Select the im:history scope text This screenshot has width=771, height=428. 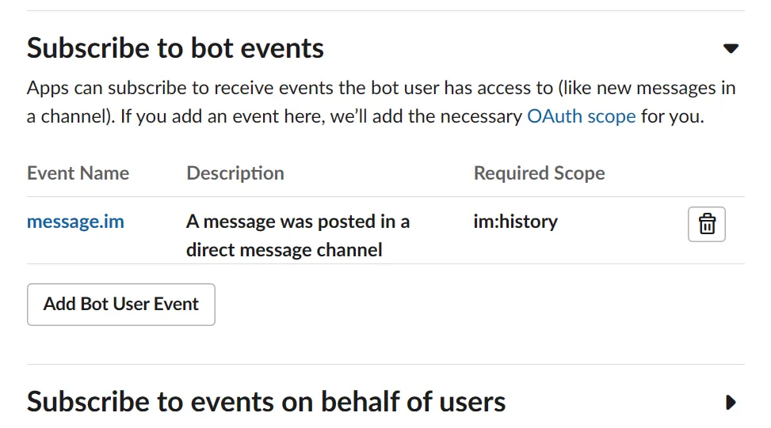pyautogui.click(x=515, y=222)
